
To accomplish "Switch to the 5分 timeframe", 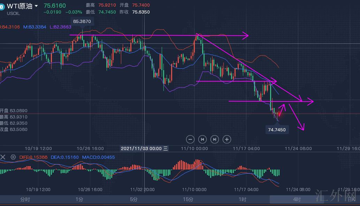I will [134, 199].
